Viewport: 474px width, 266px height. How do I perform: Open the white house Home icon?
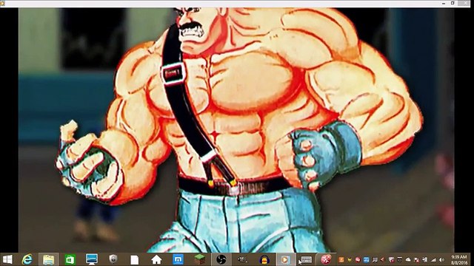156,259
